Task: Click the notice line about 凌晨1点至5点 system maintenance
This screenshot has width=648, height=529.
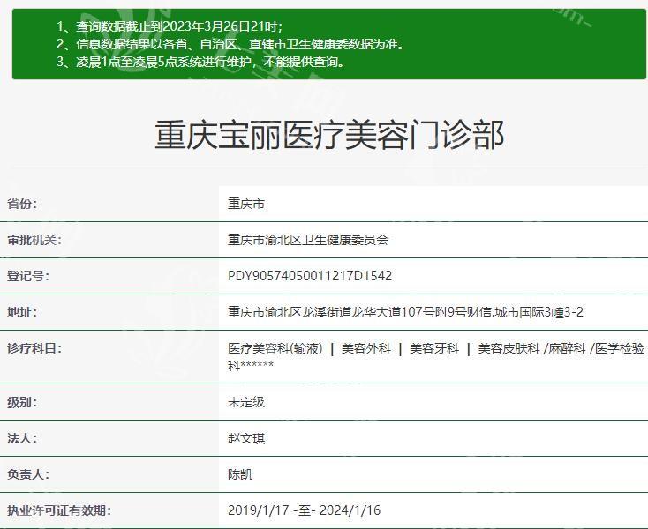Action: click(x=200, y=62)
